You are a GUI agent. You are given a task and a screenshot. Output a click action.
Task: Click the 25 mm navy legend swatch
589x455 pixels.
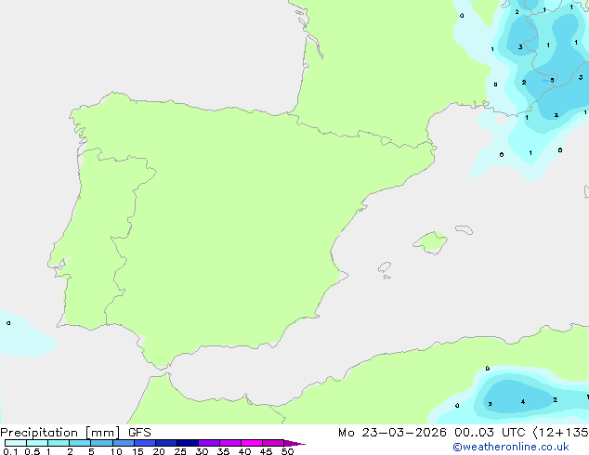[x=187, y=443]
